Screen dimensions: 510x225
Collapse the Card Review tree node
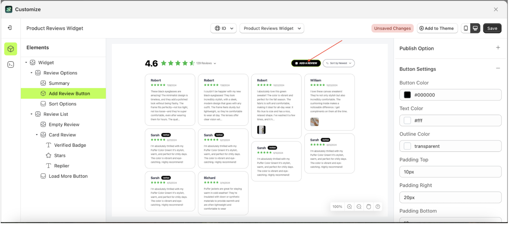click(37, 135)
